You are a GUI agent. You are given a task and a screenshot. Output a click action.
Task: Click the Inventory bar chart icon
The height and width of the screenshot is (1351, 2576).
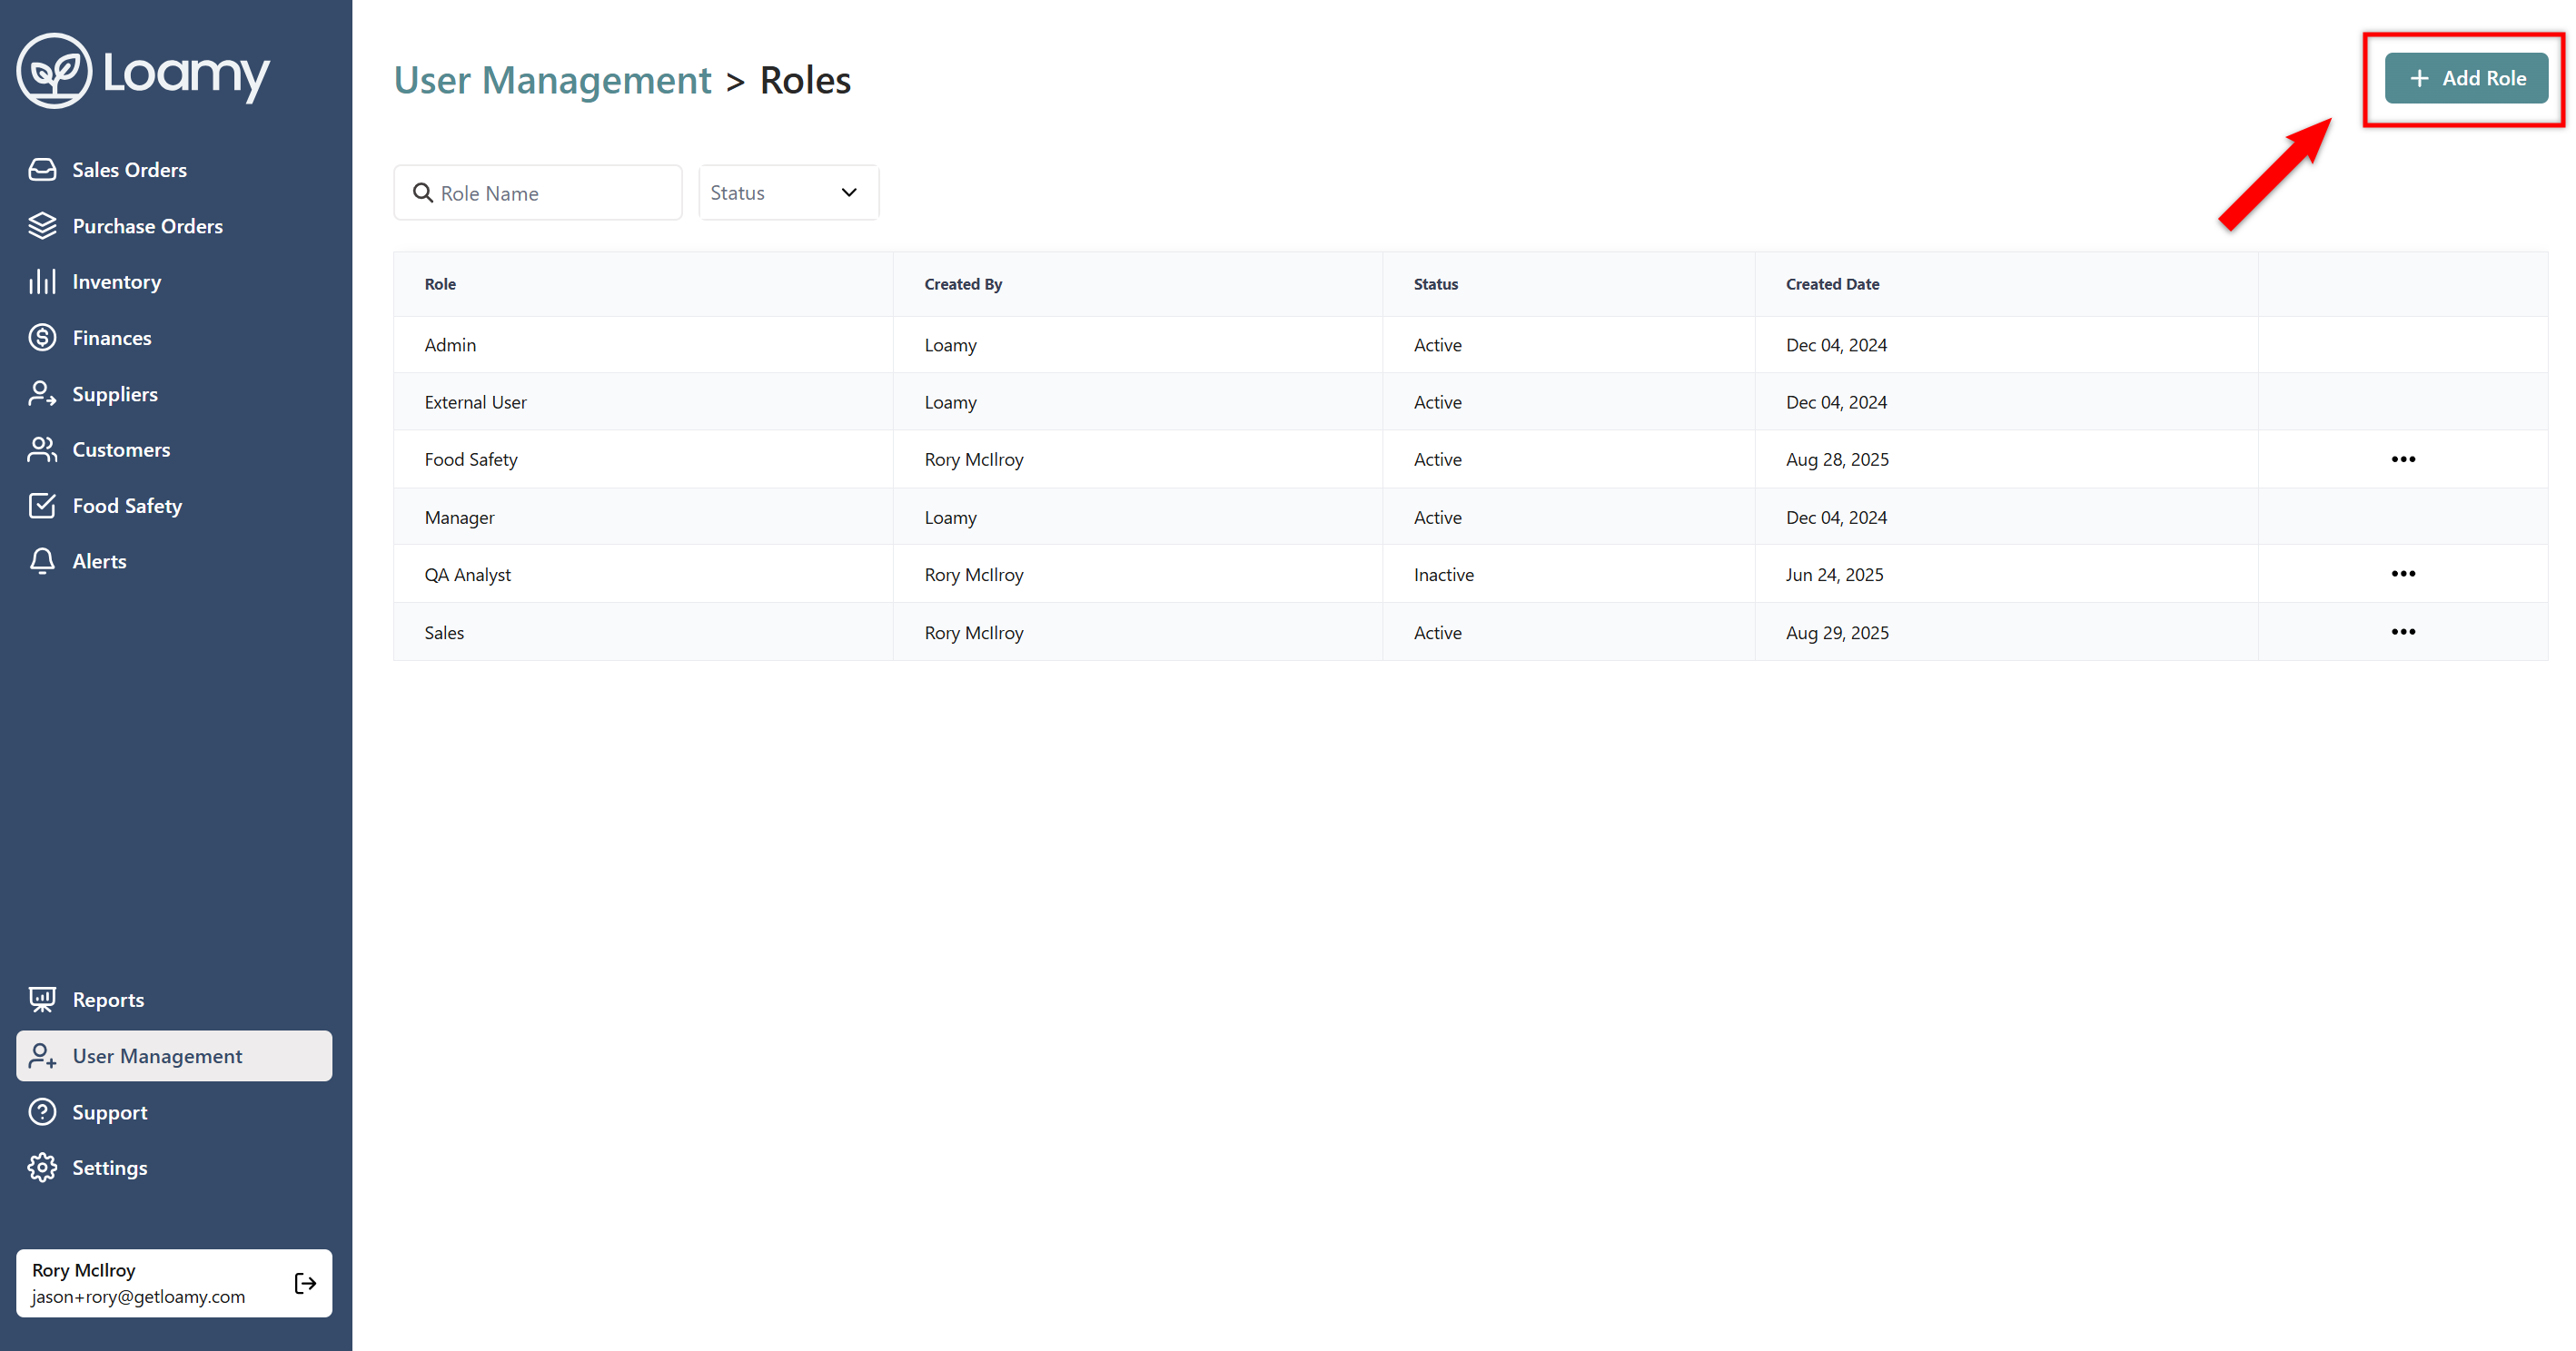click(x=42, y=281)
